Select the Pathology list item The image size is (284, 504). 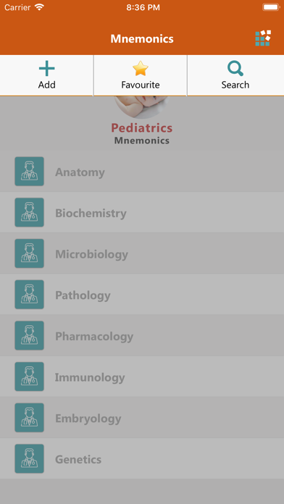click(142, 295)
